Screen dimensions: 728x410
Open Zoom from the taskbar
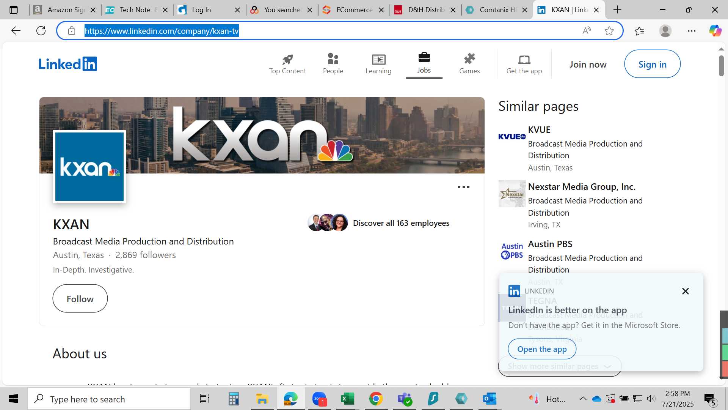point(319,399)
